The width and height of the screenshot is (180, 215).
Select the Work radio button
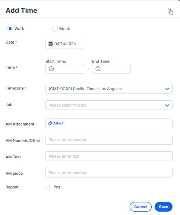[10, 29]
